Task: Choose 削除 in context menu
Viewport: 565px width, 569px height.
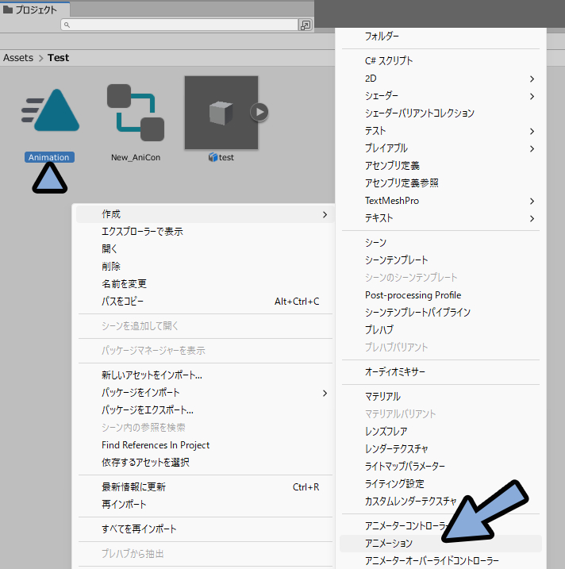Action: [206, 267]
